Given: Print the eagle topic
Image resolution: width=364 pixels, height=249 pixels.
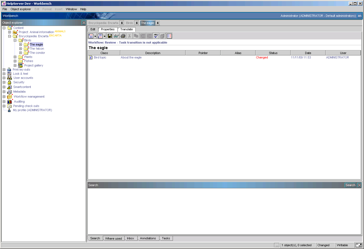Looking at the screenshot, I should (123, 36).
